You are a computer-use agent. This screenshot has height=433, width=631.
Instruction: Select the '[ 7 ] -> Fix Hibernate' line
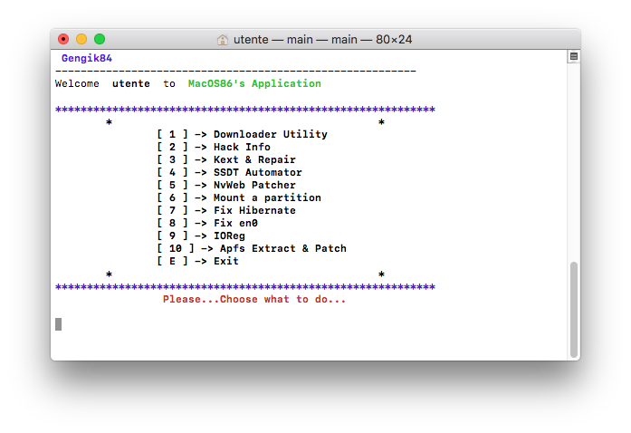[x=226, y=210]
